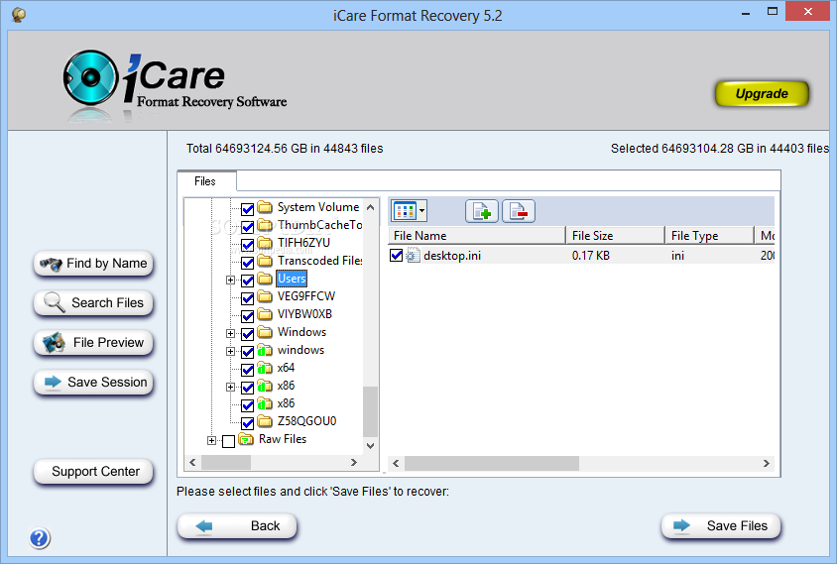Click the folder tree scroll up arrow
The width and height of the screenshot is (837, 564).
click(371, 207)
